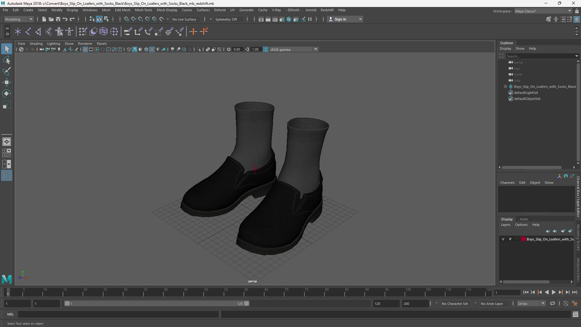This screenshot has width=581, height=327.
Task: Open the 24 fps frame rate dropdown
Action: point(531,303)
